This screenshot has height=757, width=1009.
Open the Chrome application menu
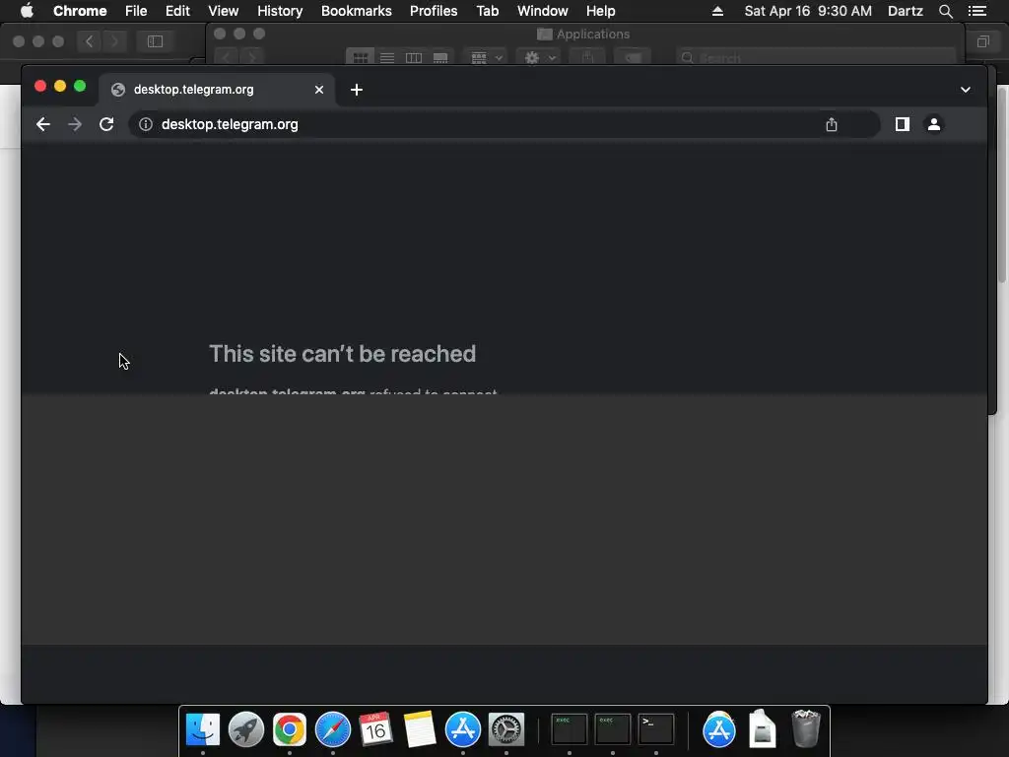pos(80,11)
